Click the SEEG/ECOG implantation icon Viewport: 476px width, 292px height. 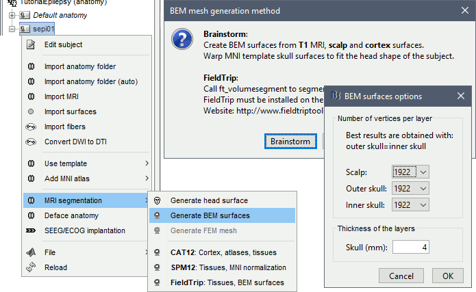click(31, 230)
